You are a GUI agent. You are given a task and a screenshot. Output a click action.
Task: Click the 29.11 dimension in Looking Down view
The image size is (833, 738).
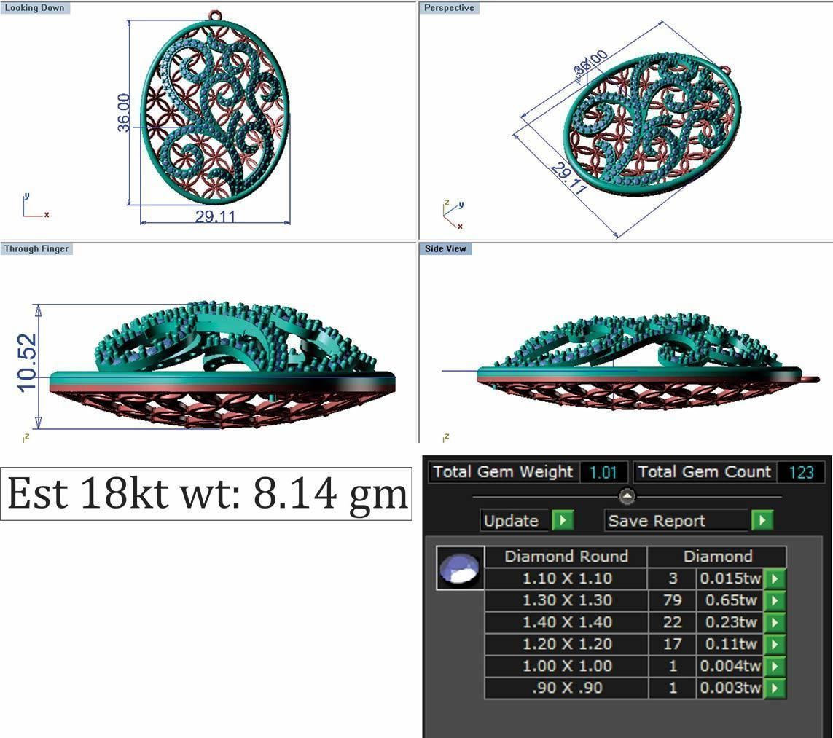tap(215, 216)
